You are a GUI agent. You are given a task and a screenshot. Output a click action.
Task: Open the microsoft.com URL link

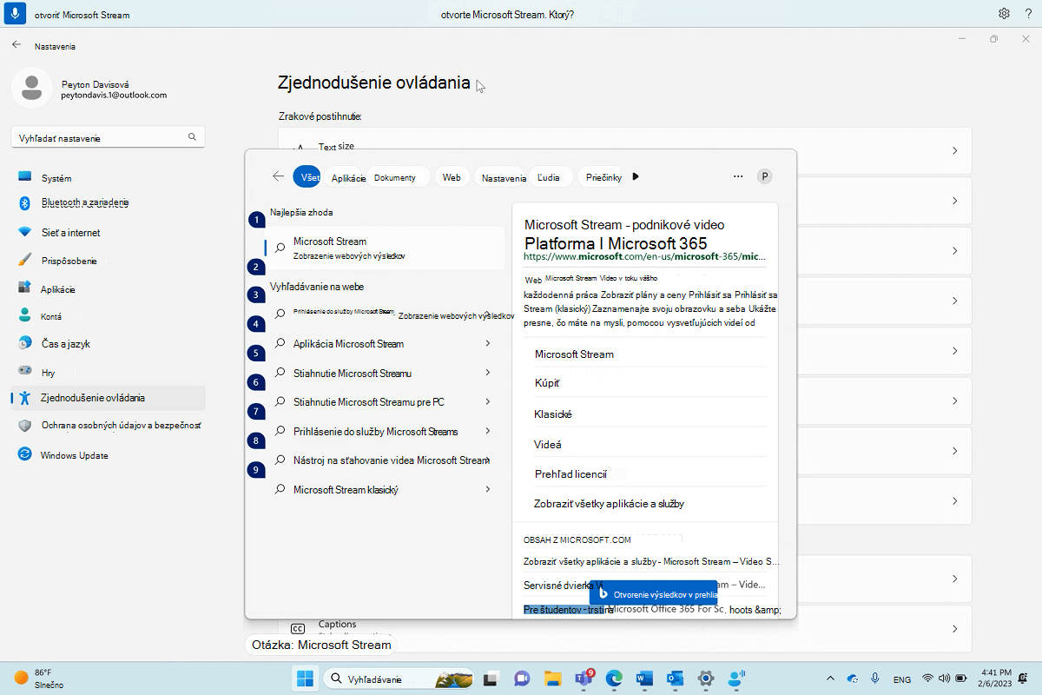pyautogui.click(x=645, y=257)
